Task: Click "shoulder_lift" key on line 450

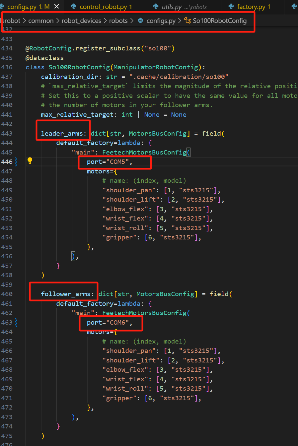Action: (131, 199)
